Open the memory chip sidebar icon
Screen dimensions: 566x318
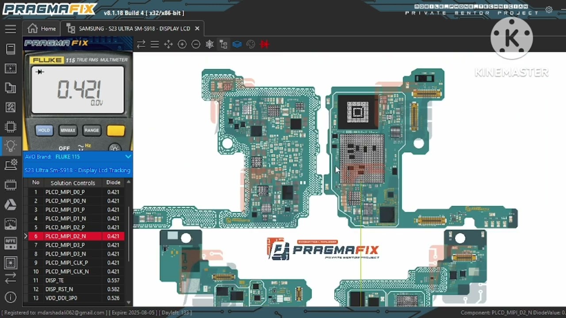tap(11, 185)
